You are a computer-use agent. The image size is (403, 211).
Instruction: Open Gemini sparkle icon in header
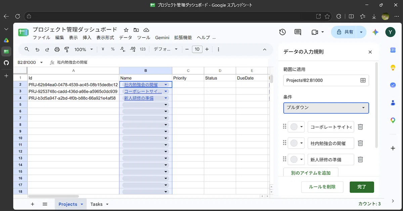coord(375,32)
